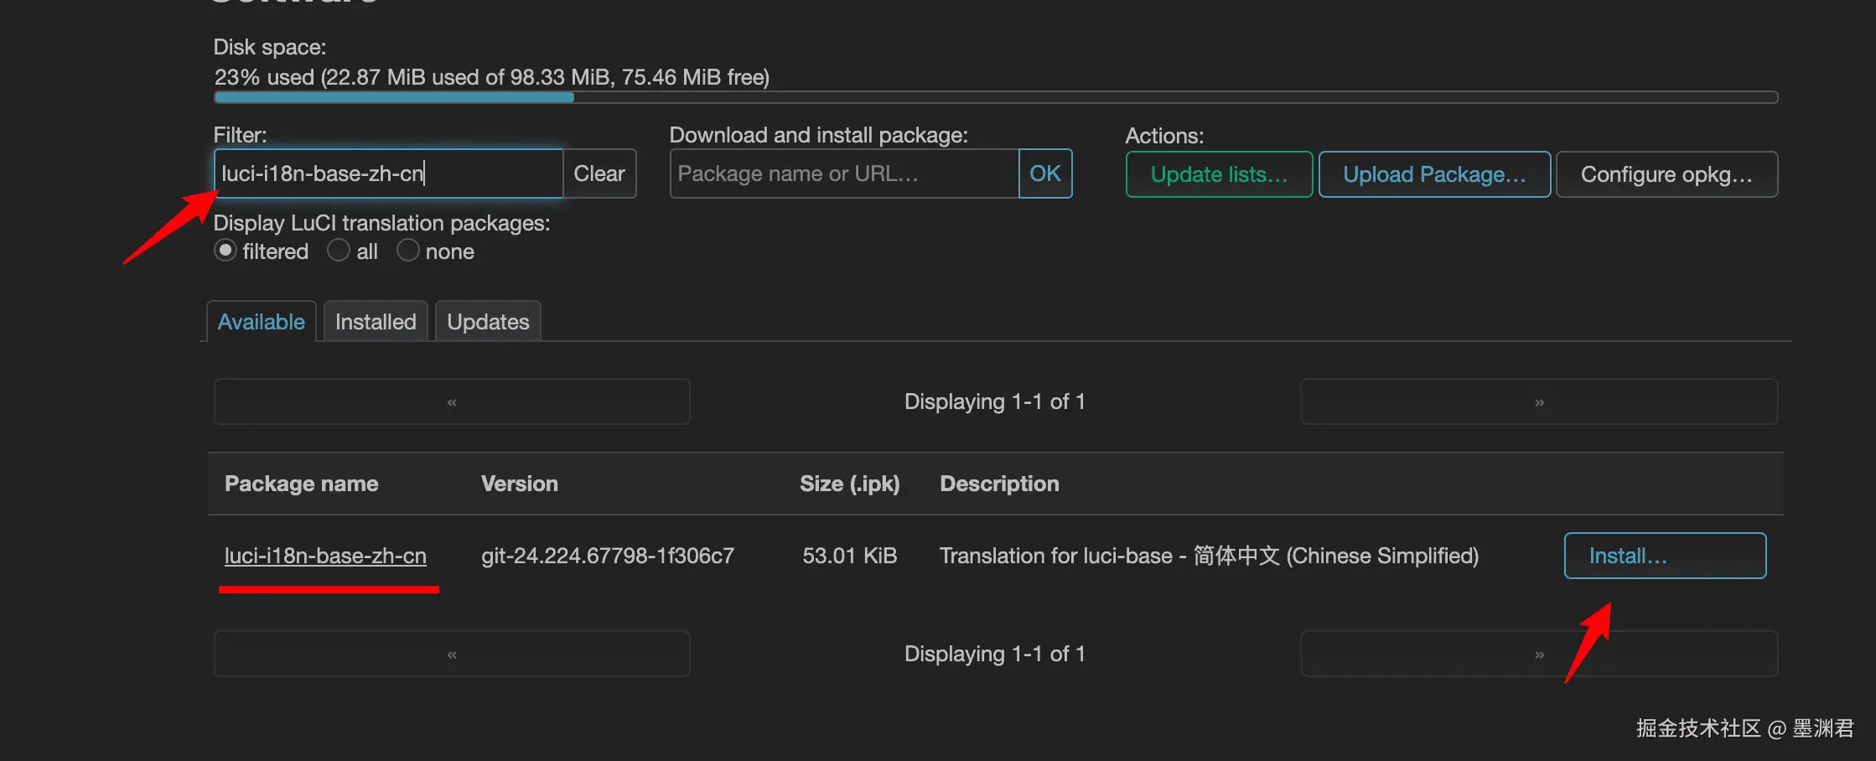1876x761 pixels.
Task: Install the luci-i18n-base-zh-cn package
Action: pyautogui.click(x=1665, y=556)
